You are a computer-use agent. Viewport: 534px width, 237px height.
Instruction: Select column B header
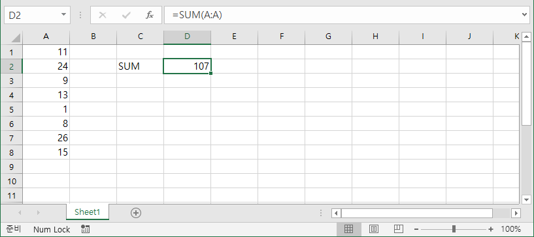point(93,36)
